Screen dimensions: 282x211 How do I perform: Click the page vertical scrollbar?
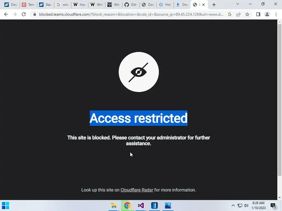pyautogui.click(x=280, y=100)
